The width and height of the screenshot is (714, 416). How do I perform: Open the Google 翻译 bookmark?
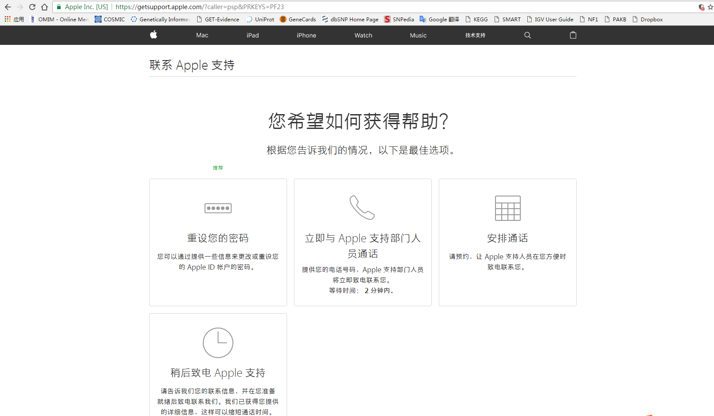[x=439, y=19]
